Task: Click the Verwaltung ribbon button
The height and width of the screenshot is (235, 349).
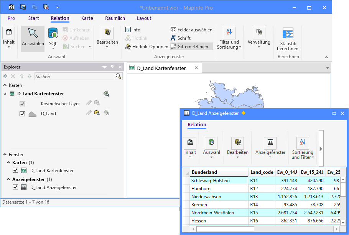Action: pos(259,38)
